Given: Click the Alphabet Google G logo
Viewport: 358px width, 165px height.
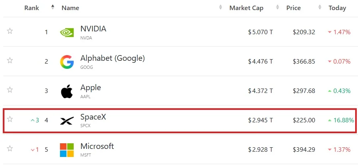Looking at the screenshot, I should click(x=67, y=62).
